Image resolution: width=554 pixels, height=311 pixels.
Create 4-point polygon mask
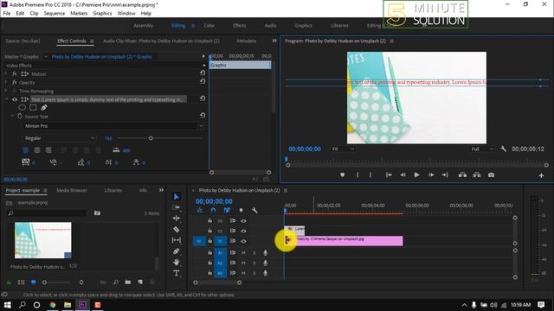point(33,107)
